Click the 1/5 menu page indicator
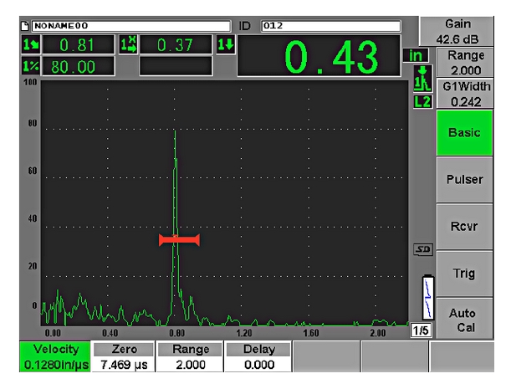Viewport: 506px width, 389px height. [421, 330]
